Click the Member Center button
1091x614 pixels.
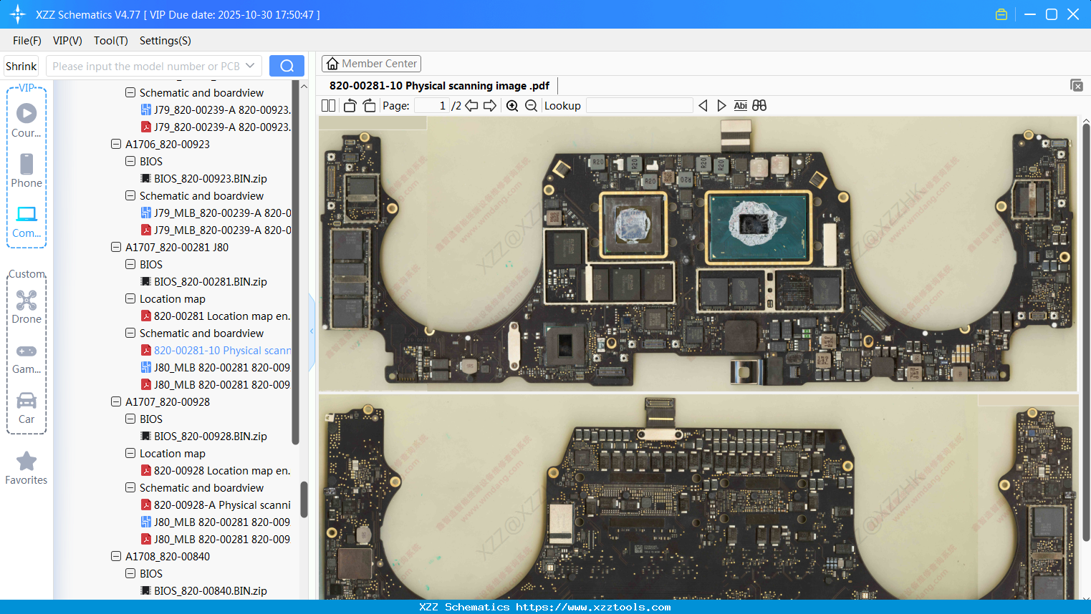(371, 64)
